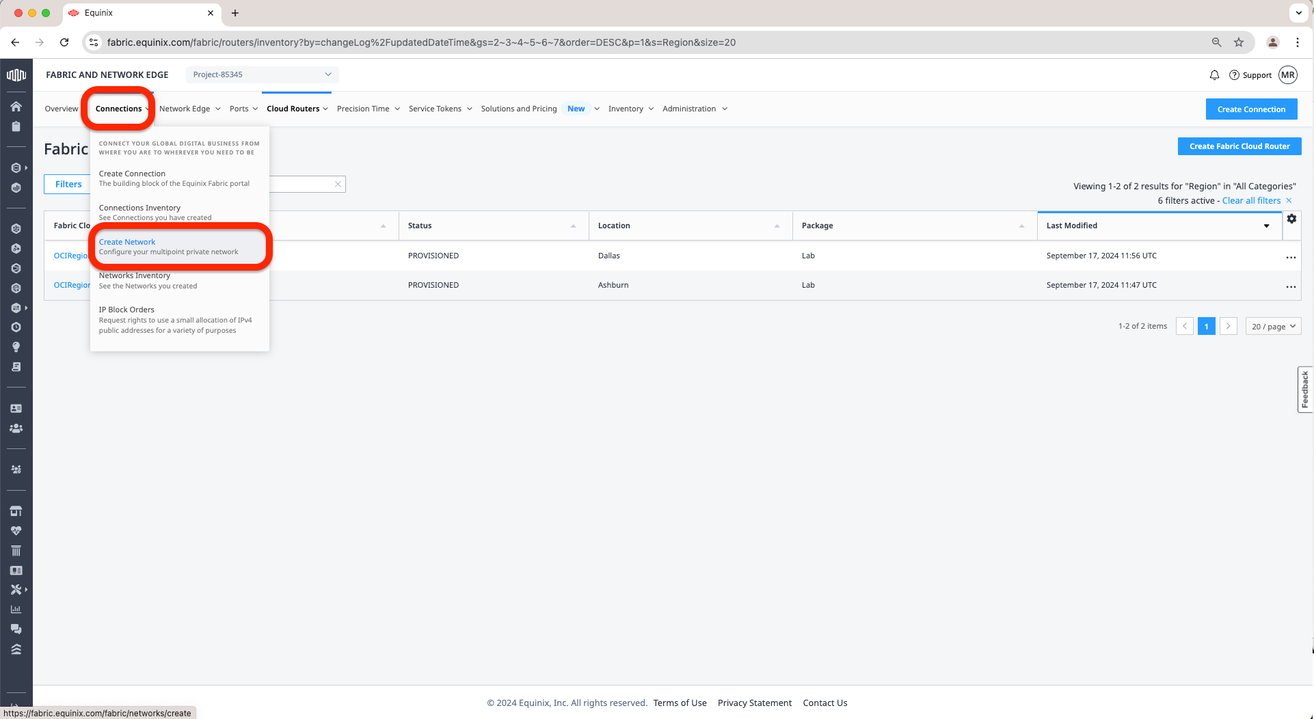Open IP Block Orders option
The height and width of the screenshot is (719, 1314).
(126, 310)
